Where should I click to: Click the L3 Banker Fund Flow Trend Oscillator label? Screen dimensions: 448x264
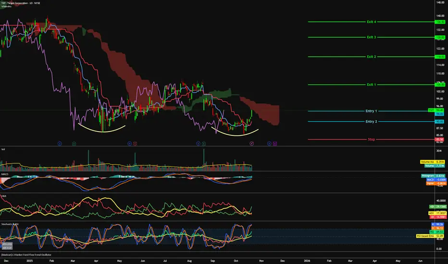[26, 254]
